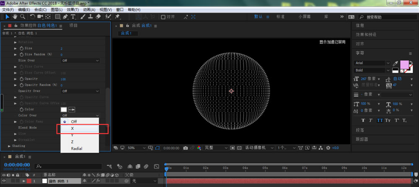Select the Zoom magnifier tool
This screenshot has height=187, width=419.
pos(22,17)
